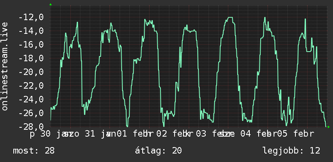Click the green arrow atop the y-axis

pyautogui.click(x=51, y=4)
